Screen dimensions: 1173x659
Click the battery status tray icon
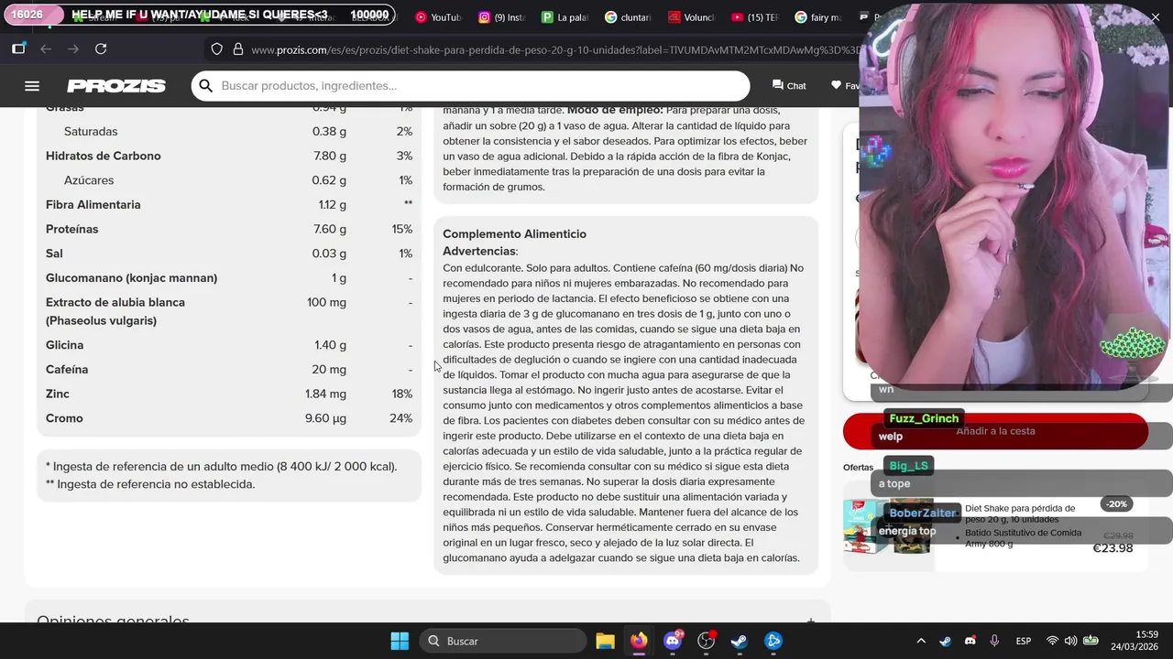point(1091,641)
